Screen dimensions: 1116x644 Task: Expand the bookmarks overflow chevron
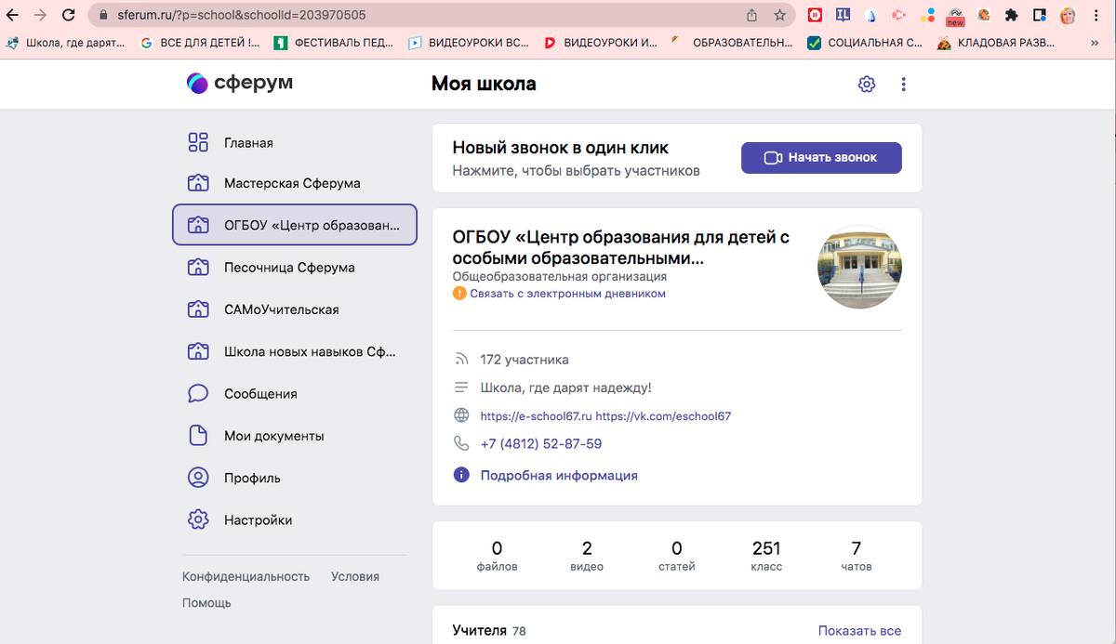click(1096, 43)
